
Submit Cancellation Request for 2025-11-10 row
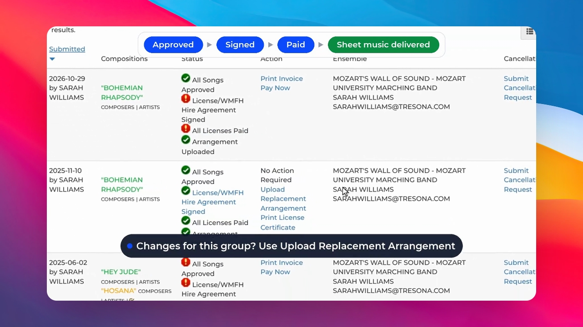519,180
